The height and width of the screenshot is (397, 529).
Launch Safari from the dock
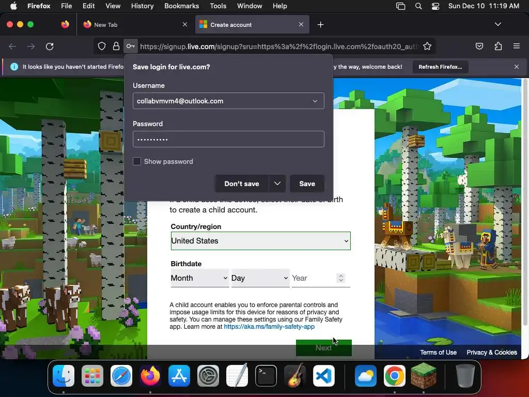click(121, 376)
